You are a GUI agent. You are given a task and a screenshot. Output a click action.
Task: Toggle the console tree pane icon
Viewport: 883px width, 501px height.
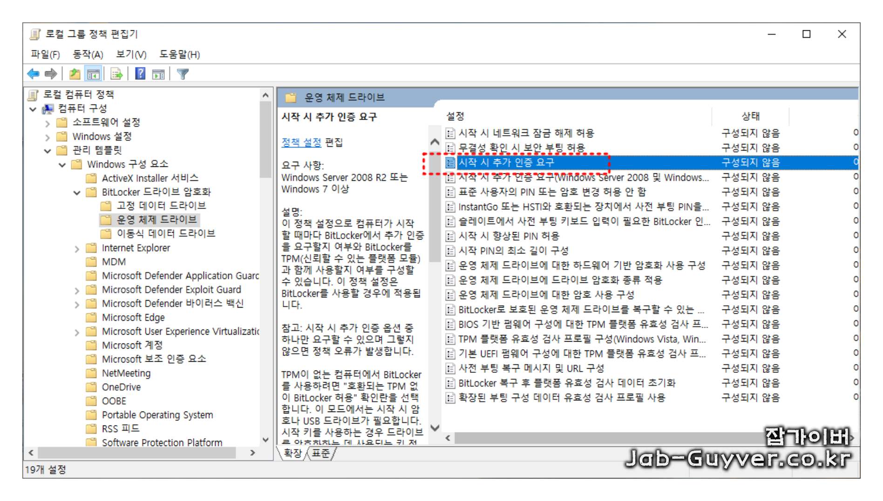93,73
